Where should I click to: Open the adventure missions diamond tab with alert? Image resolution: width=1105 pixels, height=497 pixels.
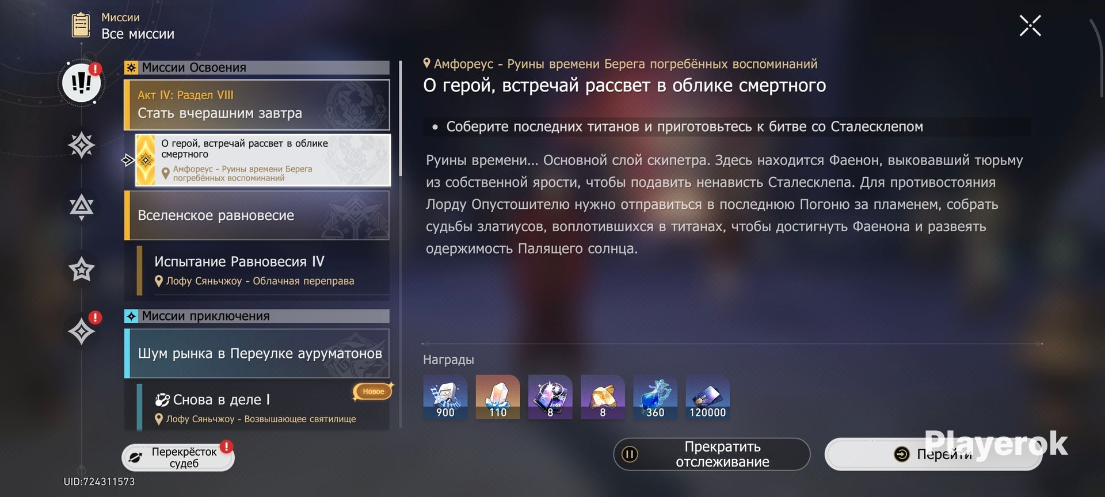pos(82,331)
